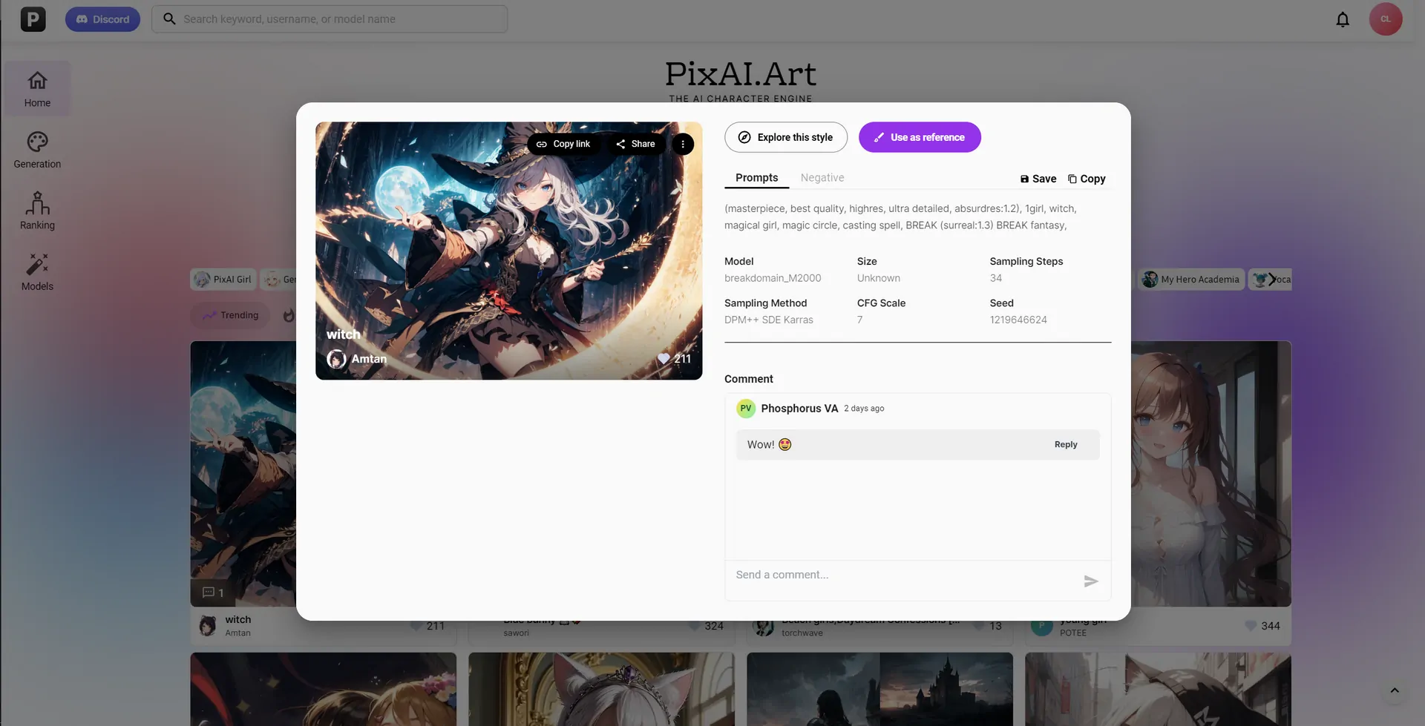The width and height of the screenshot is (1425, 726).
Task: Open the three-dot more options menu
Action: tap(683, 144)
